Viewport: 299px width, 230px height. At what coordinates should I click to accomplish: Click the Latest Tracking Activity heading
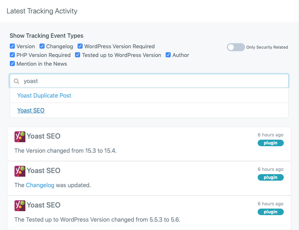42,11
